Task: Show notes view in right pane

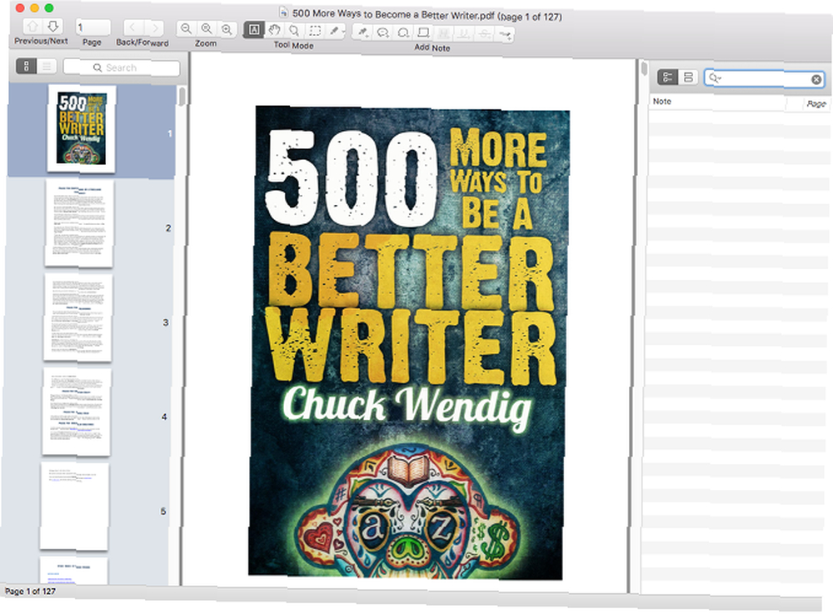Action: [x=668, y=77]
